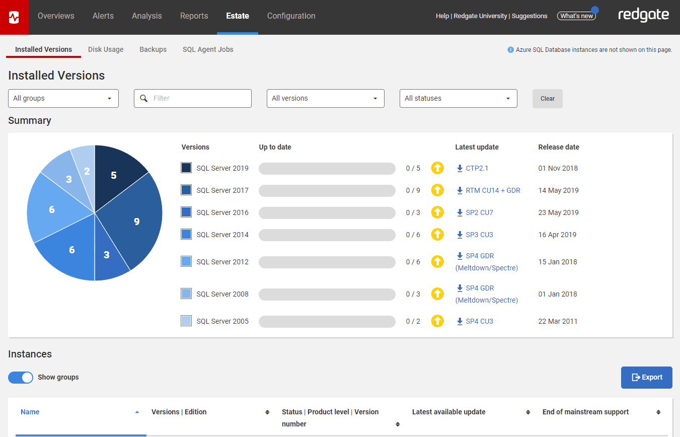Click the SQL Server 2017 legend swatch
Image resolution: width=680 pixels, height=437 pixels.
pyautogui.click(x=186, y=190)
